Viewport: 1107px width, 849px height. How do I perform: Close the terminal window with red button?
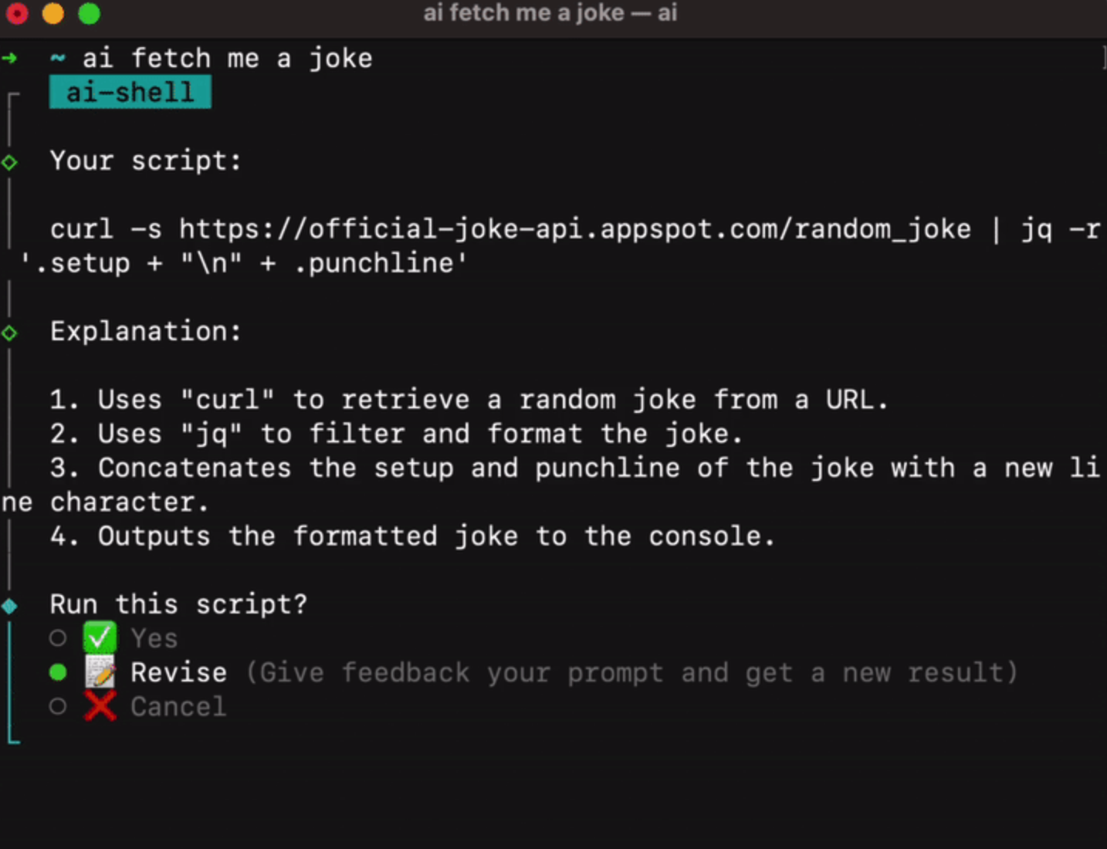(x=17, y=13)
